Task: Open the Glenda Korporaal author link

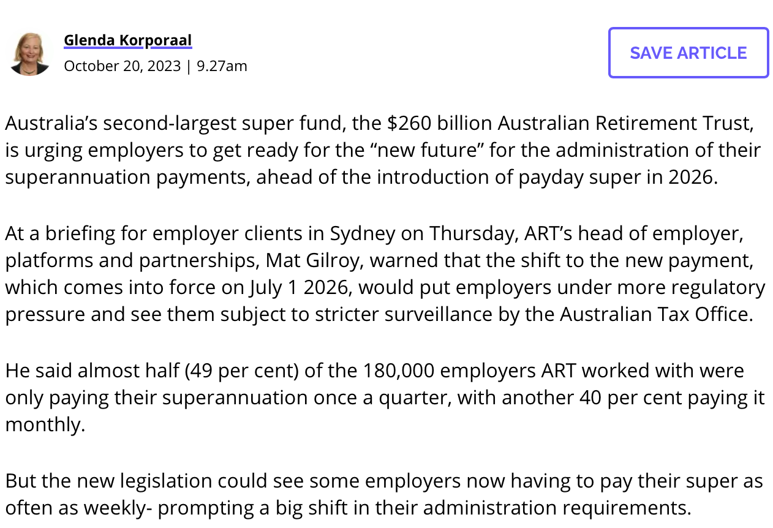Action: (127, 40)
